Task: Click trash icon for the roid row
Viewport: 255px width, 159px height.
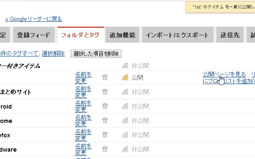Action: click(105, 106)
